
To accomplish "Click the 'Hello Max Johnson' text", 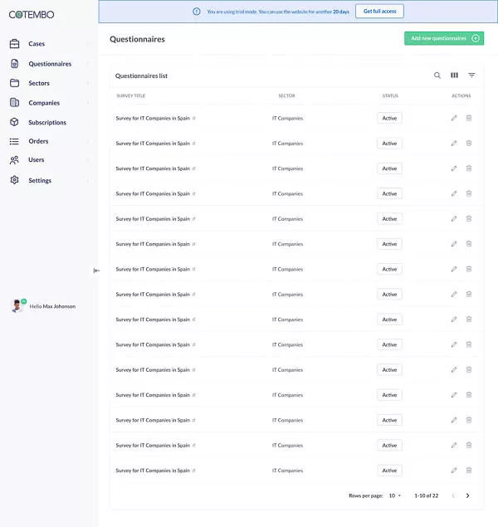I will click(x=52, y=306).
